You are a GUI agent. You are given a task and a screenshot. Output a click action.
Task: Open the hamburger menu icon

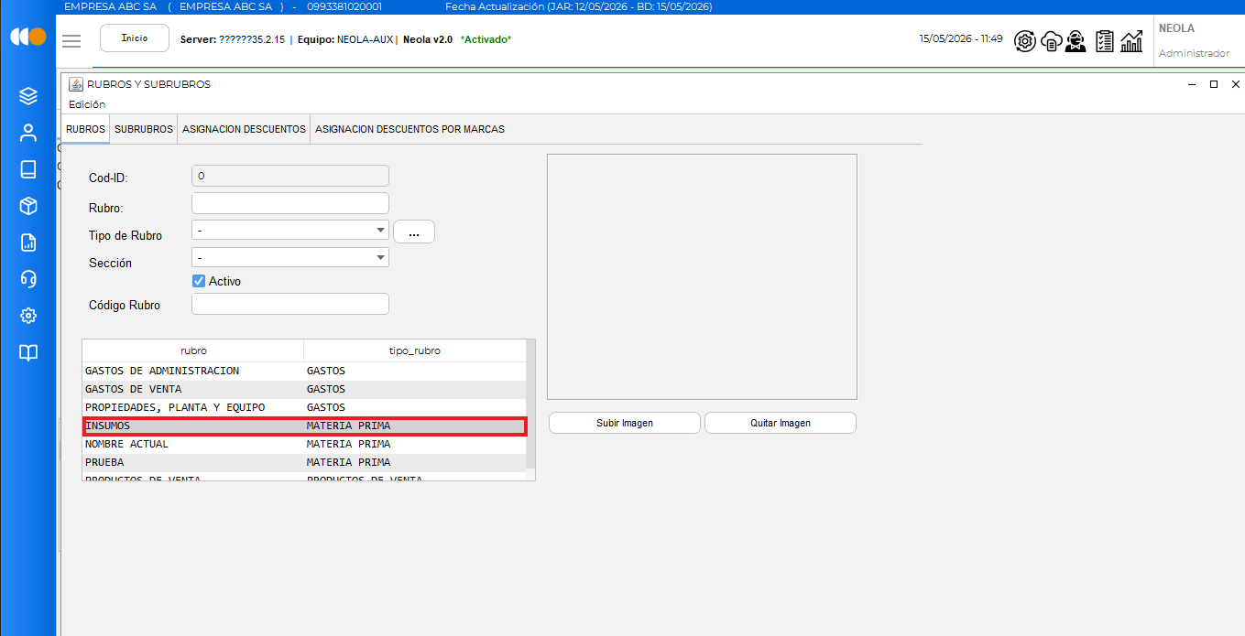tap(71, 40)
